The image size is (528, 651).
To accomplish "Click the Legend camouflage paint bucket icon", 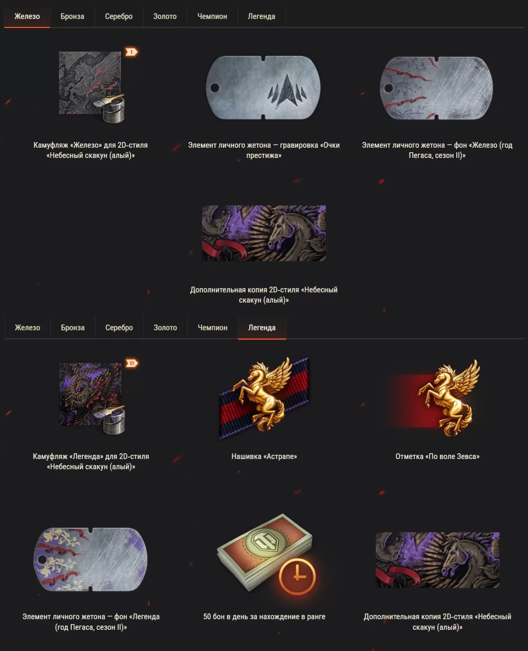I will click(92, 398).
